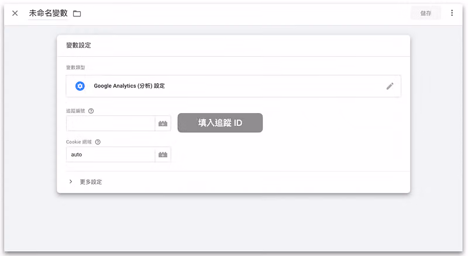Focus the Cookie domain field showing auto
Screen dimensions: 468x256
pos(111,155)
